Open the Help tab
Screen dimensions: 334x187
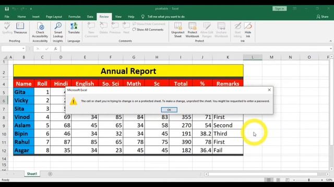coord(131,17)
